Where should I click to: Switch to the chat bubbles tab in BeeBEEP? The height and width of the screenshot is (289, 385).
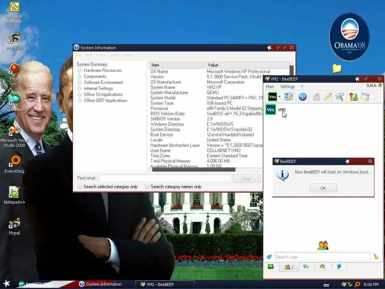click(x=306, y=267)
